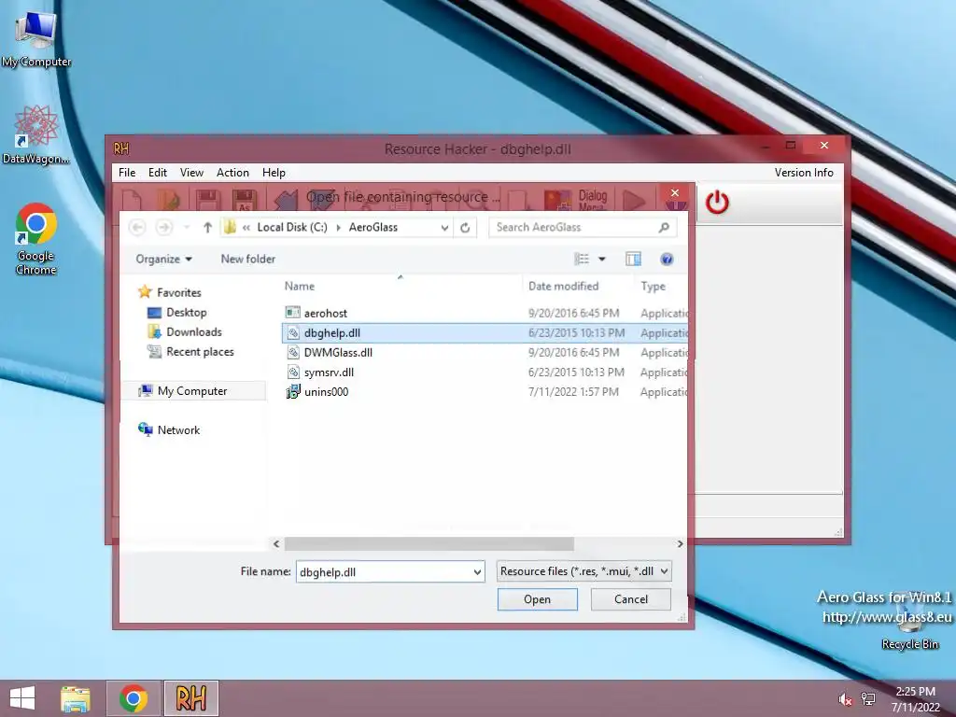Click AeroGlass in the address path
956x717 pixels.
click(x=373, y=228)
